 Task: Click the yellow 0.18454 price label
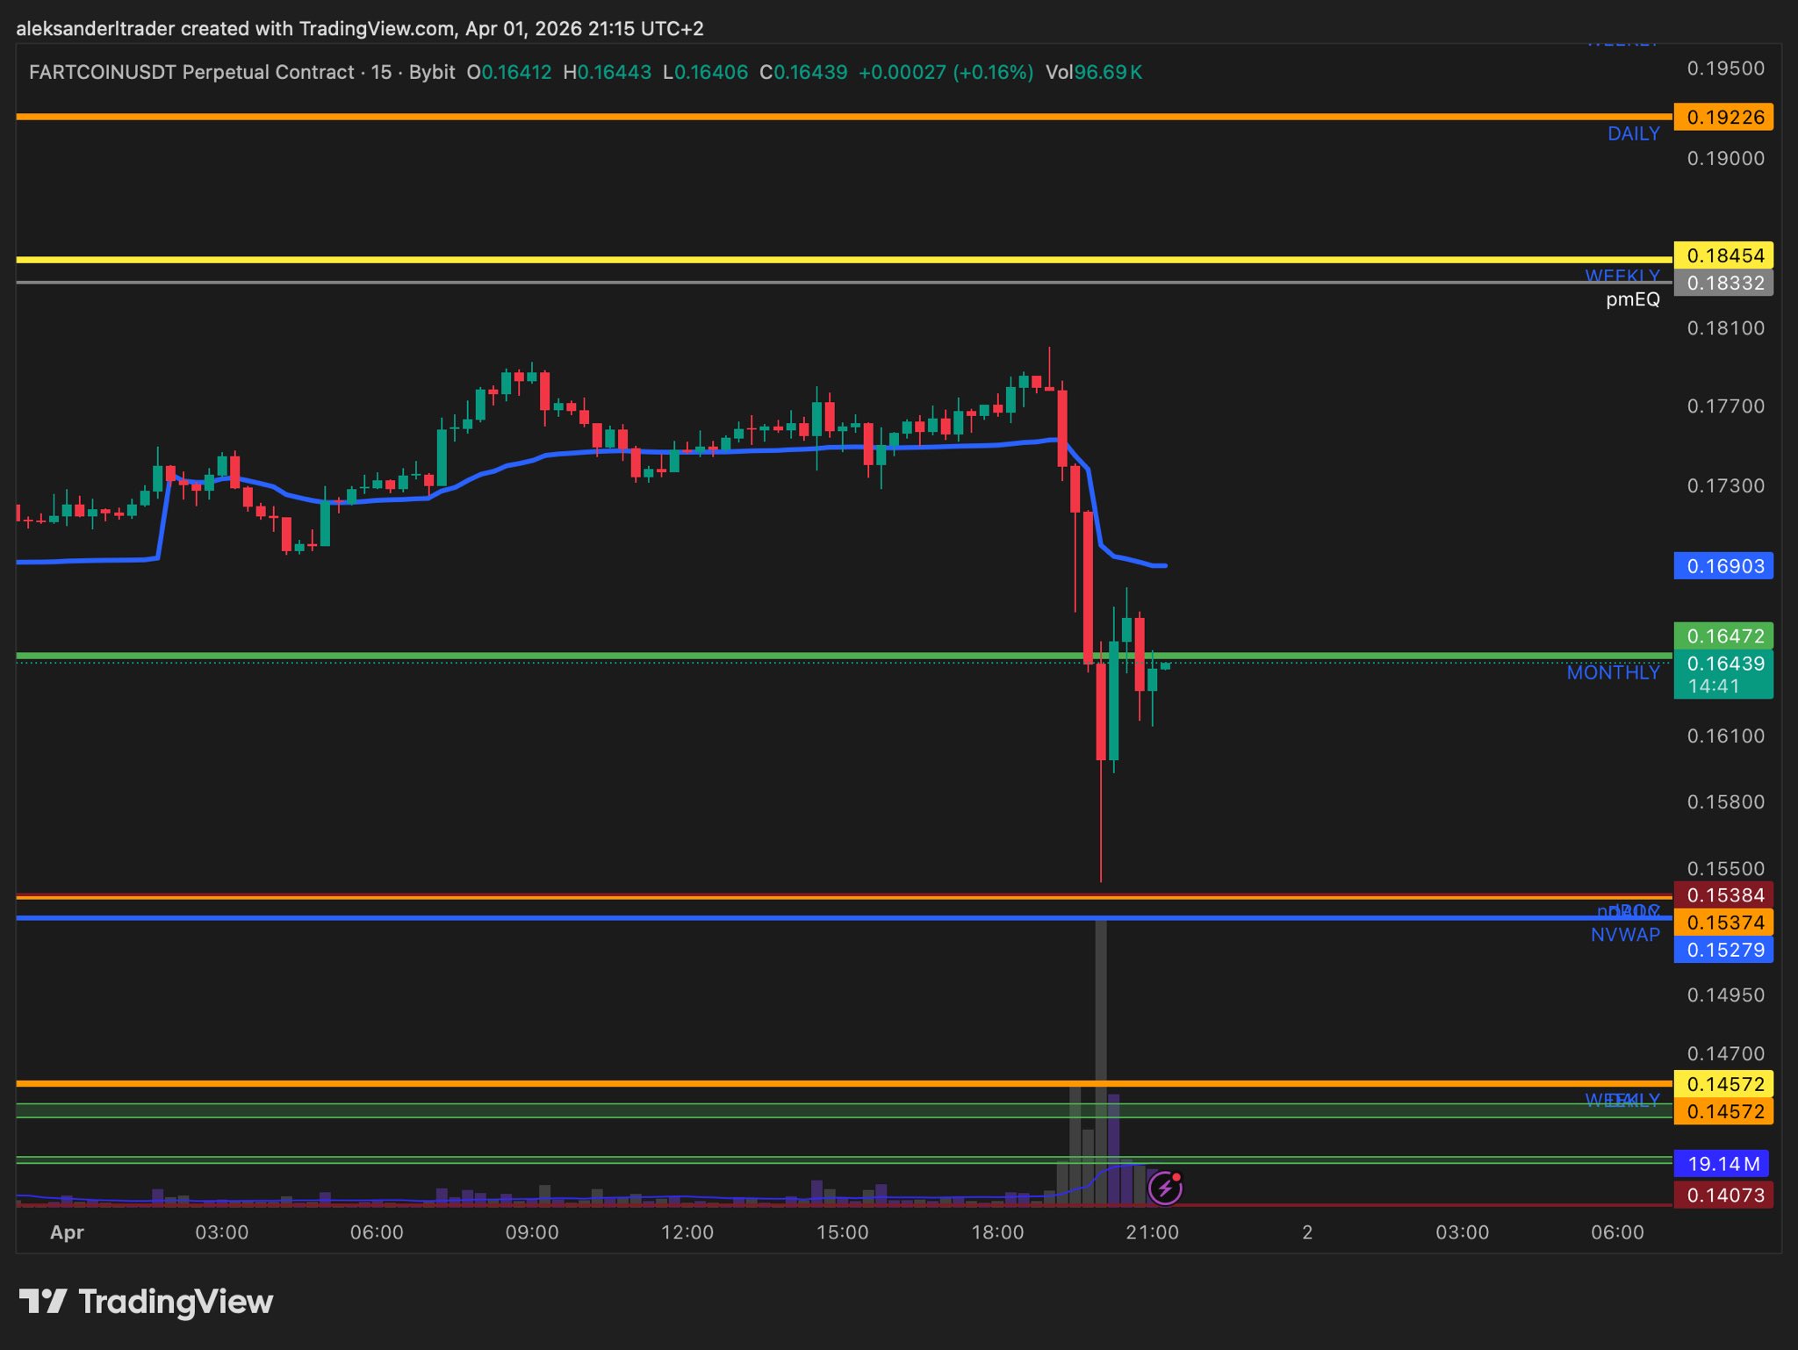pos(1723,255)
